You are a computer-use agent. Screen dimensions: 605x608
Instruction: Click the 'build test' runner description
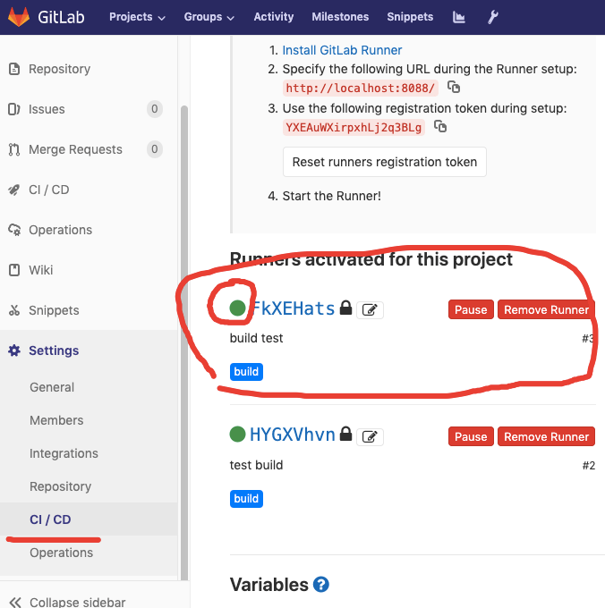click(256, 338)
